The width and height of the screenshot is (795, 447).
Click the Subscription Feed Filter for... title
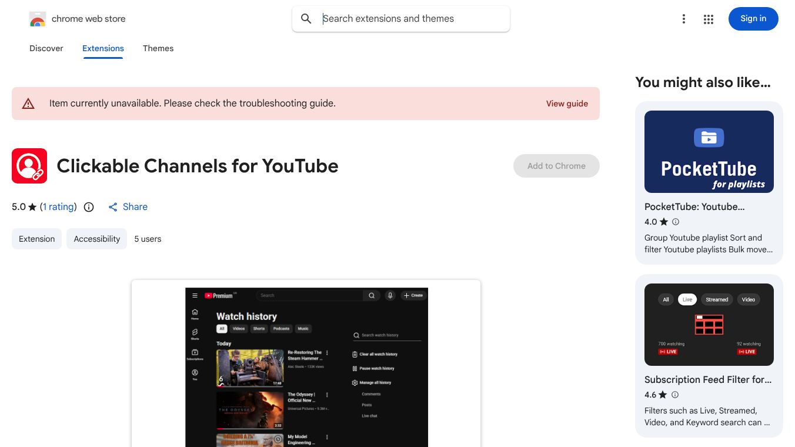[x=708, y=379]
